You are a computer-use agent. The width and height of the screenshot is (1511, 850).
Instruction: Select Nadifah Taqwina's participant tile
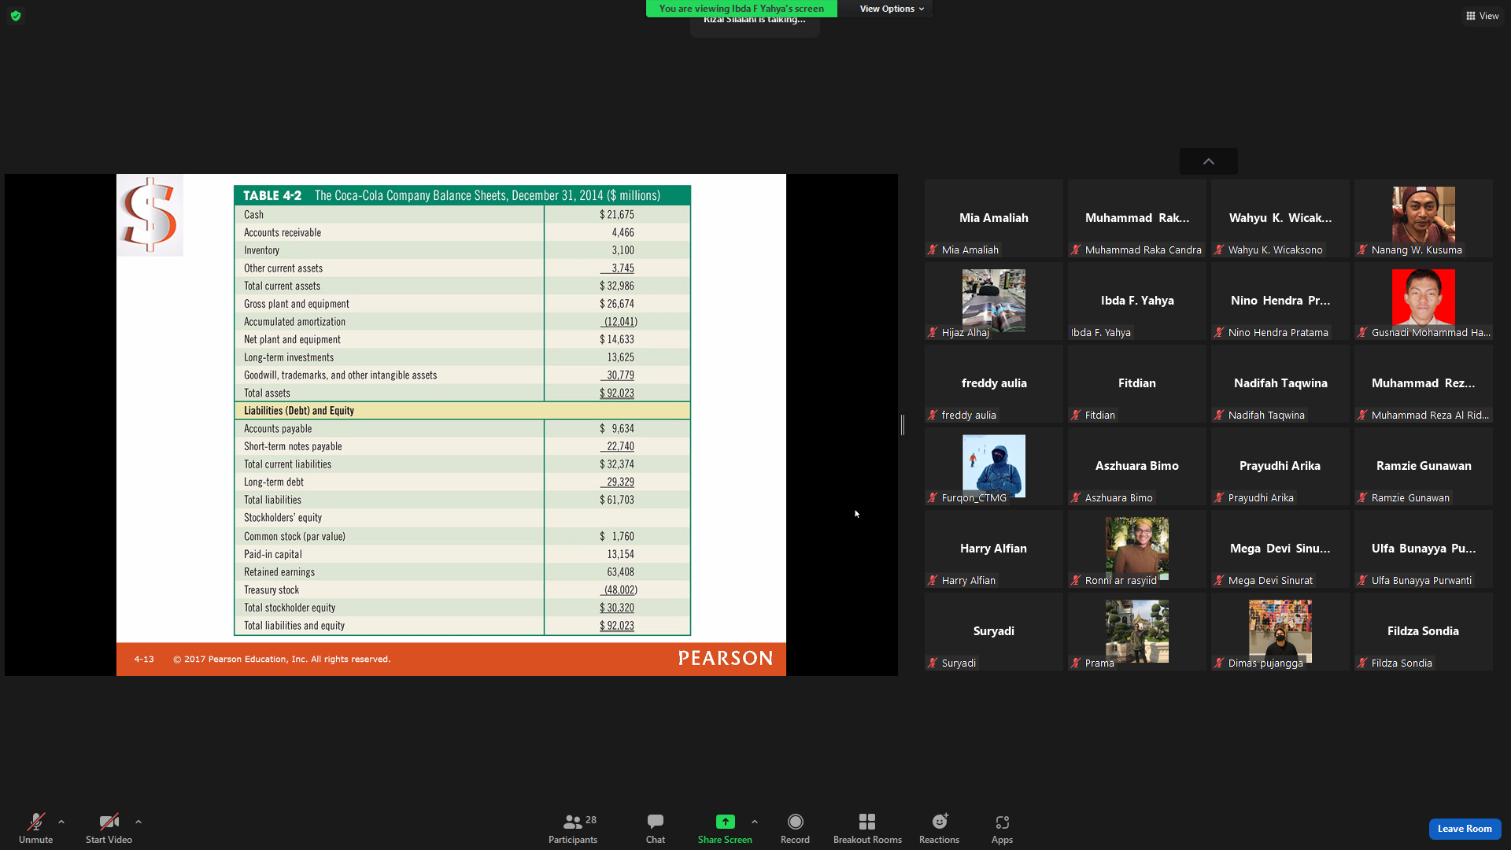tap(1280, 383)
